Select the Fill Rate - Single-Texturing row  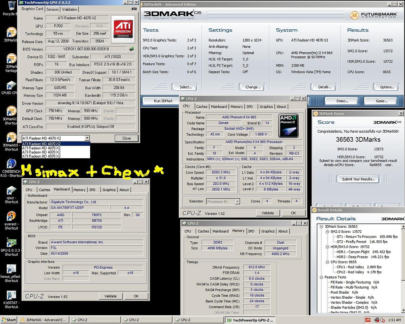tap(355, 282)
